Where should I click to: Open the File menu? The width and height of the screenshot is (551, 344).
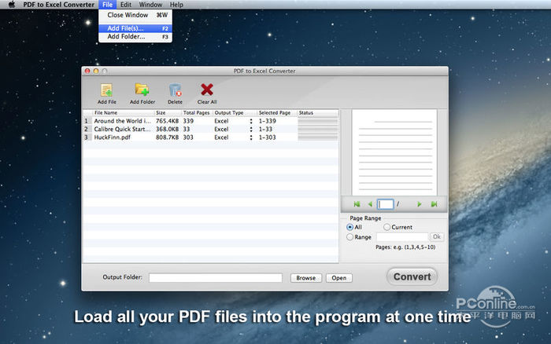click(108, 5)
